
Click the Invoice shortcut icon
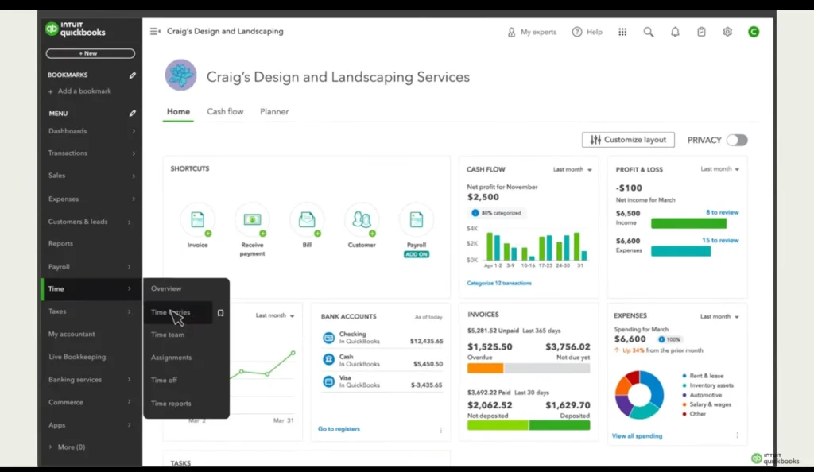coord(197,219)
